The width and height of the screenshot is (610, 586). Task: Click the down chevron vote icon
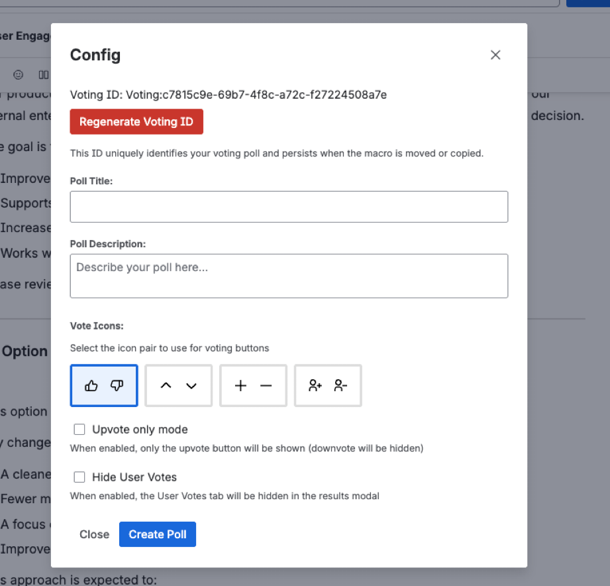click(x=191, y=386)
